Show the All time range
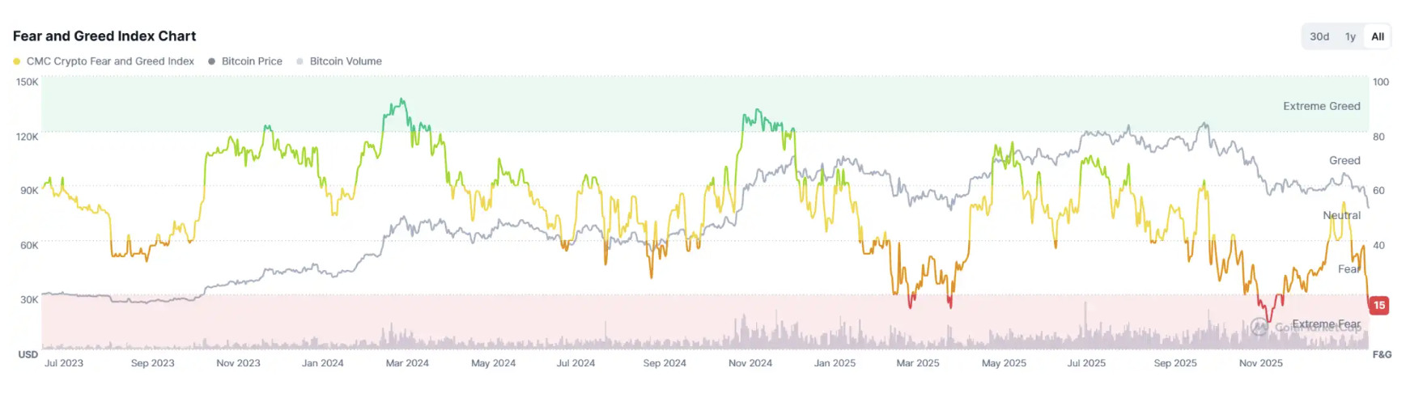Viewport: 1423px width, 406px height. click(x=1378, y=36)
